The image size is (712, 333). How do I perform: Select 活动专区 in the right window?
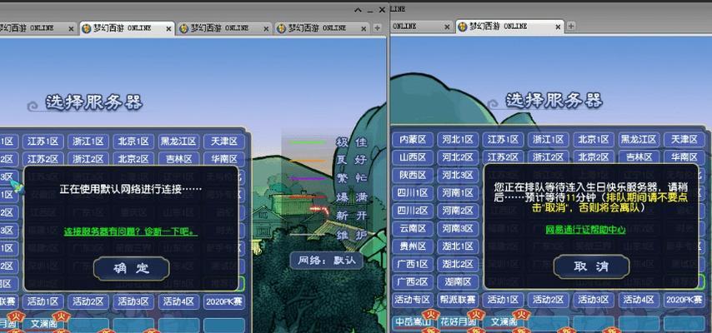coord(413,300)
